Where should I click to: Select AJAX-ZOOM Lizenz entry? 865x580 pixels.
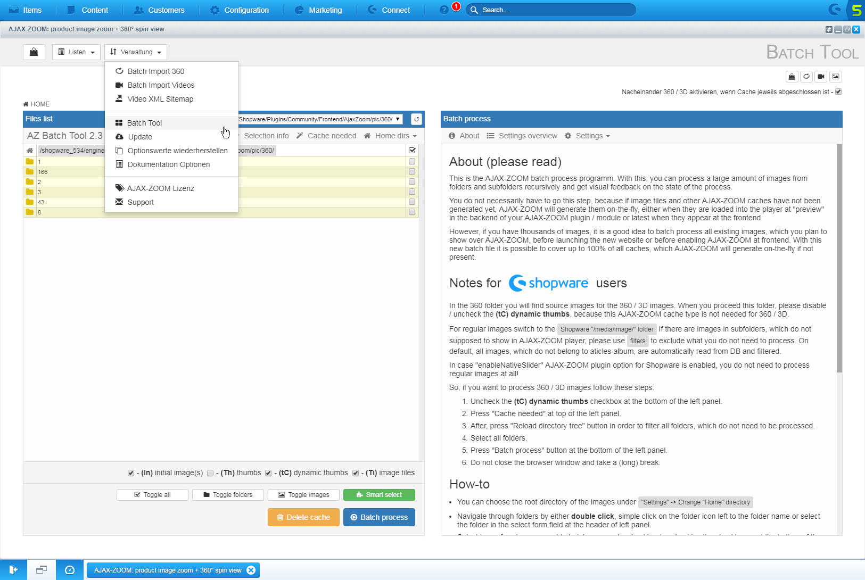(x=171, y=188)
